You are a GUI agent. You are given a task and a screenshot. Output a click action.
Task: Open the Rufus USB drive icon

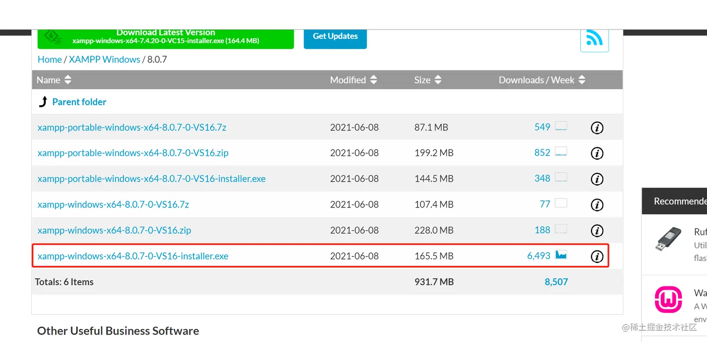(x=668, y=239)
